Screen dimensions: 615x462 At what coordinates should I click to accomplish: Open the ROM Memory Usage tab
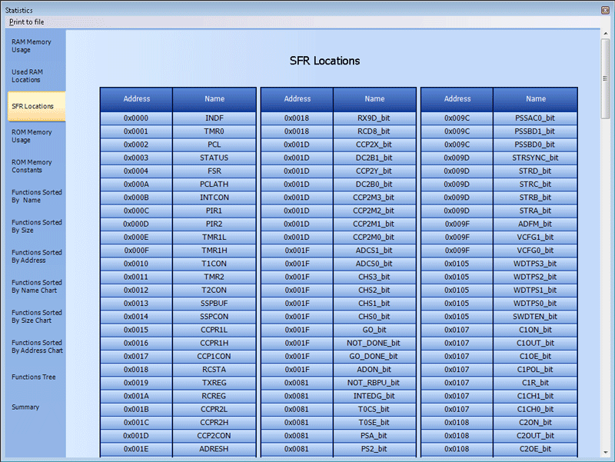(x=36, y=136)
